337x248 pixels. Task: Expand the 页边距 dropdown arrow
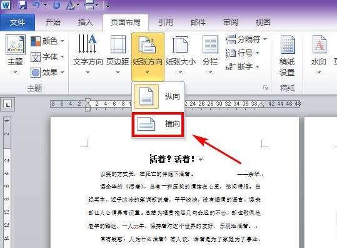[x=118, y=73]
